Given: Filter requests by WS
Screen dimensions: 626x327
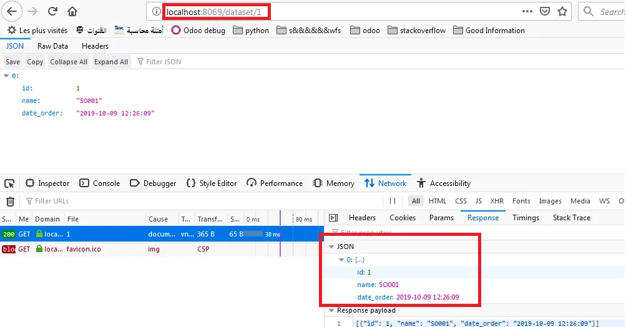Looking at the screenshot, I should pos(604,201).
